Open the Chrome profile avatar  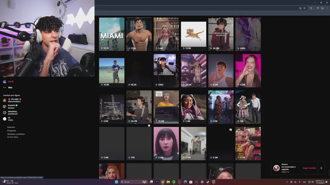pos(323,8)
